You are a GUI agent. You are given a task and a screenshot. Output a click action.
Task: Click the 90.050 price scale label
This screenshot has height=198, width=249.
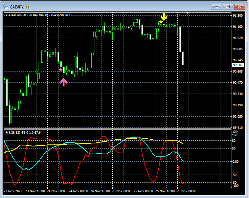coord(238,116)
